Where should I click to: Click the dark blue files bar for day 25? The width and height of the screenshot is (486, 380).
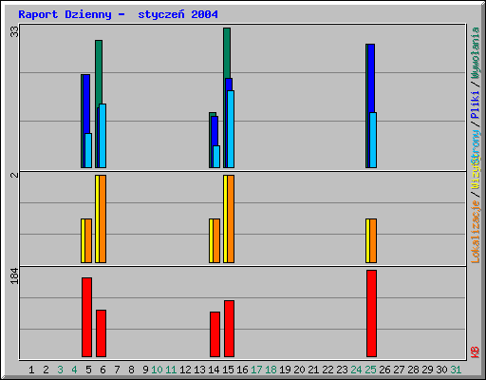click(x=371, y=78)
